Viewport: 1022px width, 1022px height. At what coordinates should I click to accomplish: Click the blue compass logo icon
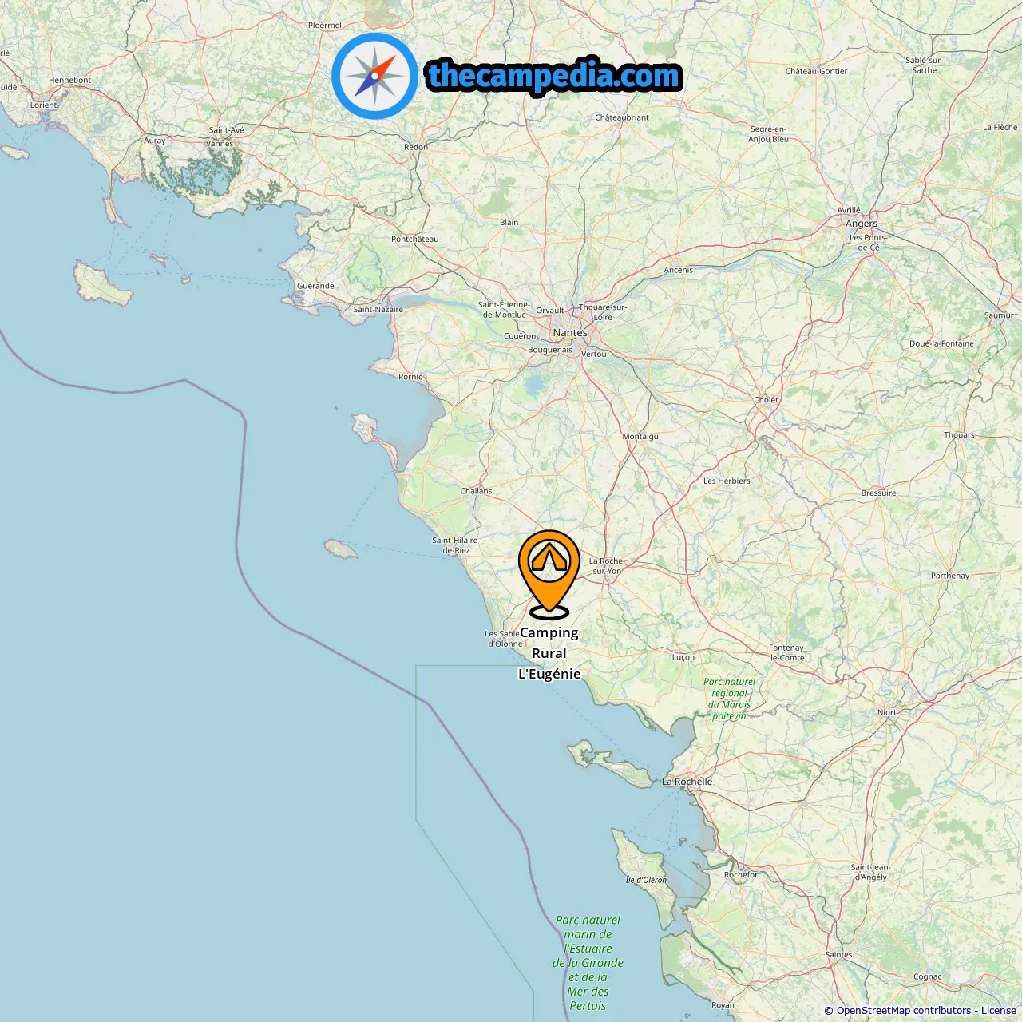[x=374, y=76]
